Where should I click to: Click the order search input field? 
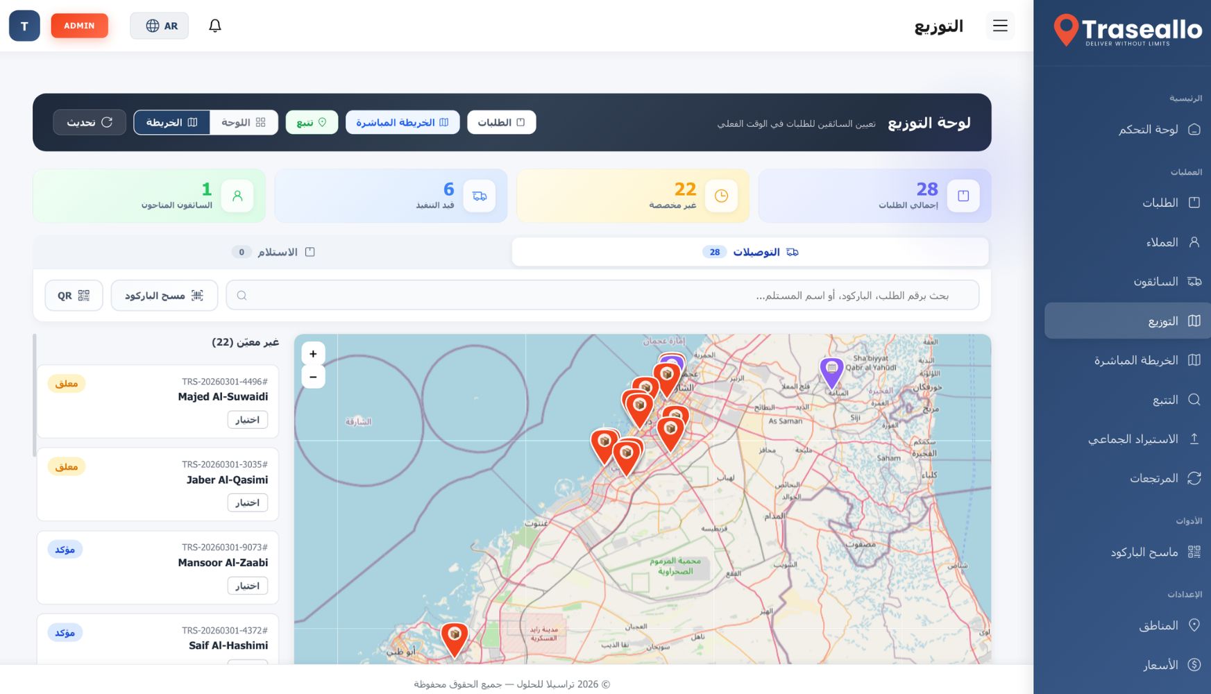[x=602, y=296]
